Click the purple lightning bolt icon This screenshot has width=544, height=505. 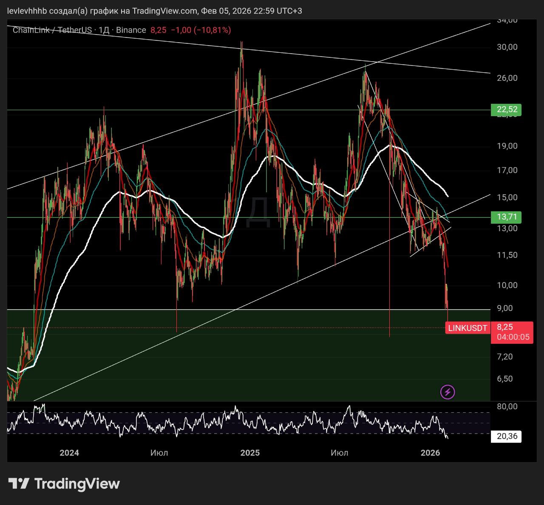click(448, 392)
